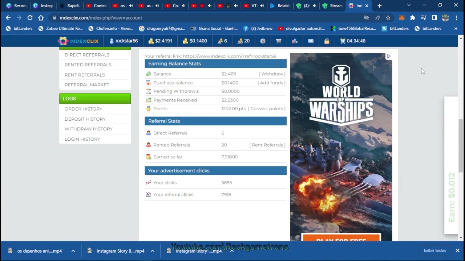Open a new browser tab with plus button
Viewport: 465px width, 261px height.
pyautogui.click(x=379, y=6)
